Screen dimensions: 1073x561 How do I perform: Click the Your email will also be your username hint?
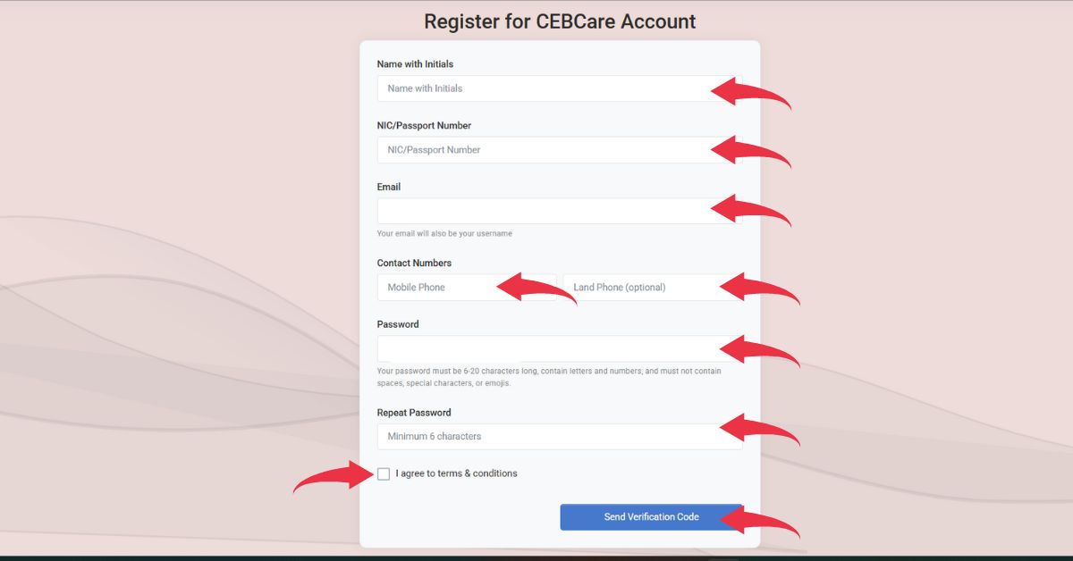tap(444, 232)
